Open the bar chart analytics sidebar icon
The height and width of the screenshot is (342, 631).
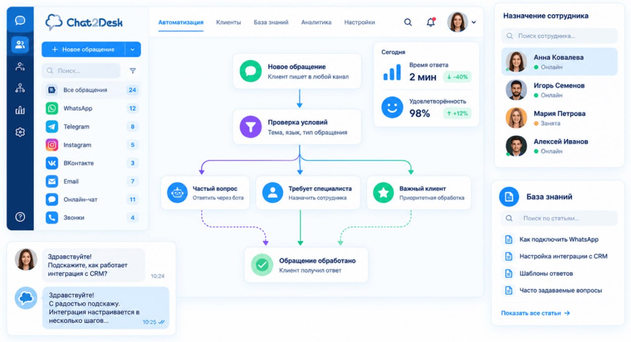[20, 110]
